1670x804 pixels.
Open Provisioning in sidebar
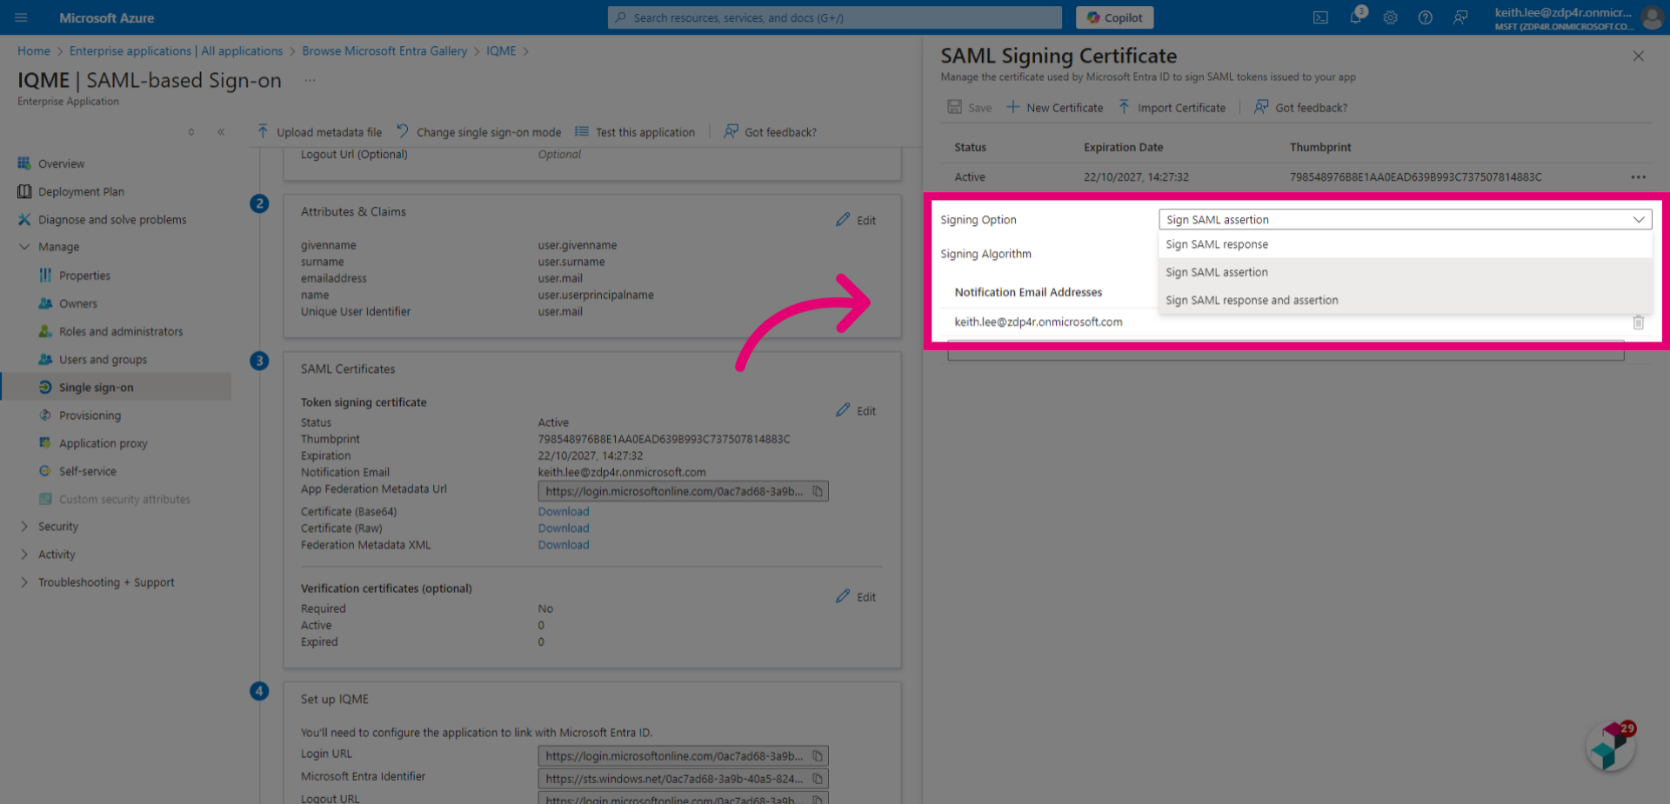pos(90,415)
